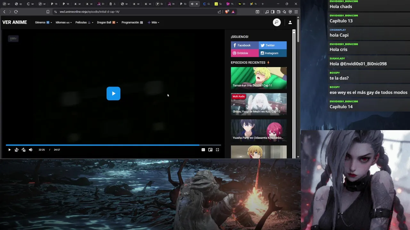Click the large blue play button
The image size is (410, 230).
coord(113,94)
